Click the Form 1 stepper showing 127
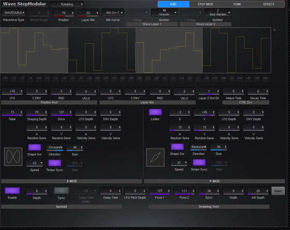The width and height of the screenshot is (290, 230). (x=159, y=191)
